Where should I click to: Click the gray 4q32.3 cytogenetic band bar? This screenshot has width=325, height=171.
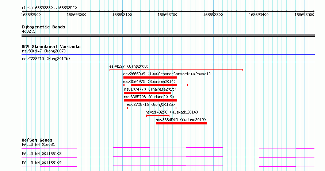pyautogui.click(x=168, y=35)
